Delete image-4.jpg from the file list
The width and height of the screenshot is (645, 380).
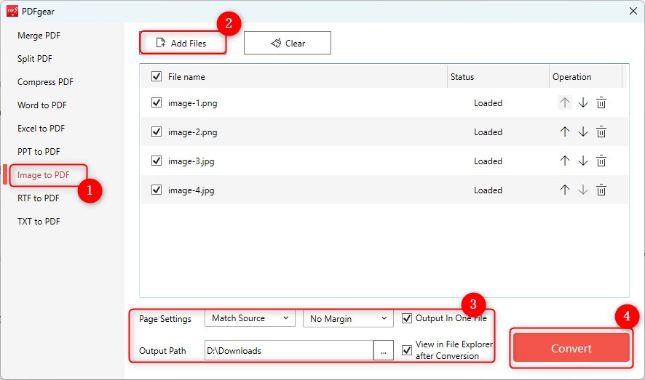[x=601, y=190]
